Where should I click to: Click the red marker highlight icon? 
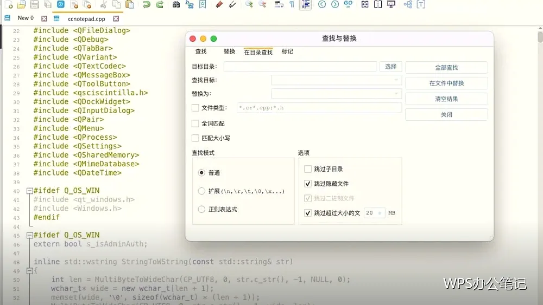219,4
